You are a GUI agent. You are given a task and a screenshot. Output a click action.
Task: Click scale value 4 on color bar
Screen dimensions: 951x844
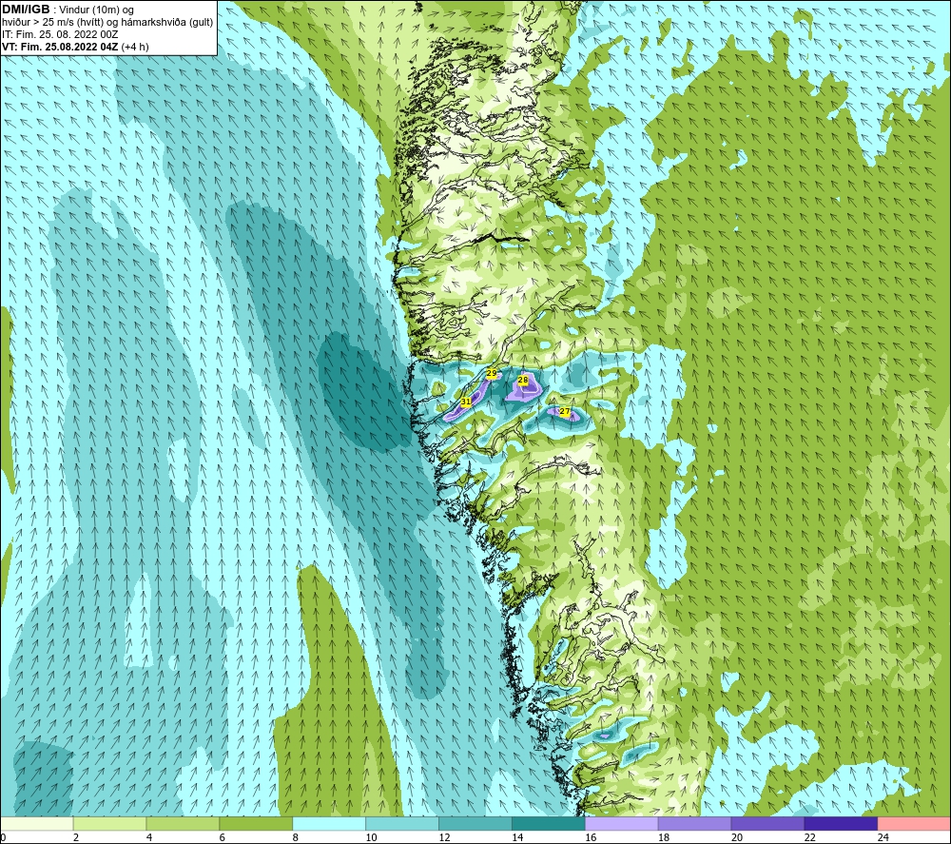pos(149,837)
